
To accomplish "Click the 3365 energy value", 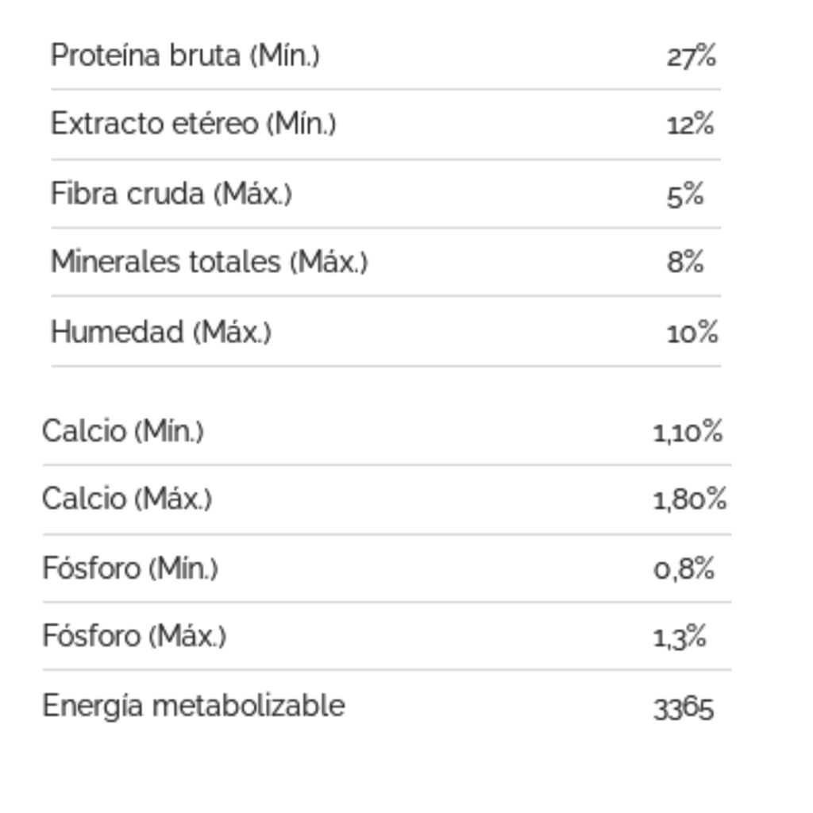I will (x=684, y=708).
